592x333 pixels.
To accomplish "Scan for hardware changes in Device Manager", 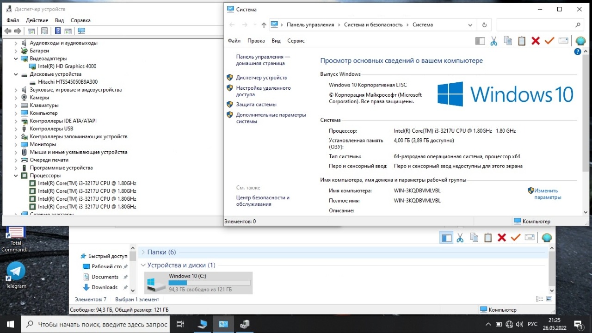I will [x=81, y=31].
